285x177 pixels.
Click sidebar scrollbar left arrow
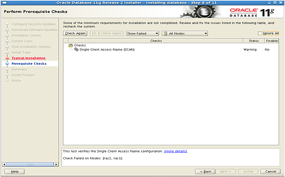coord(4,165)
